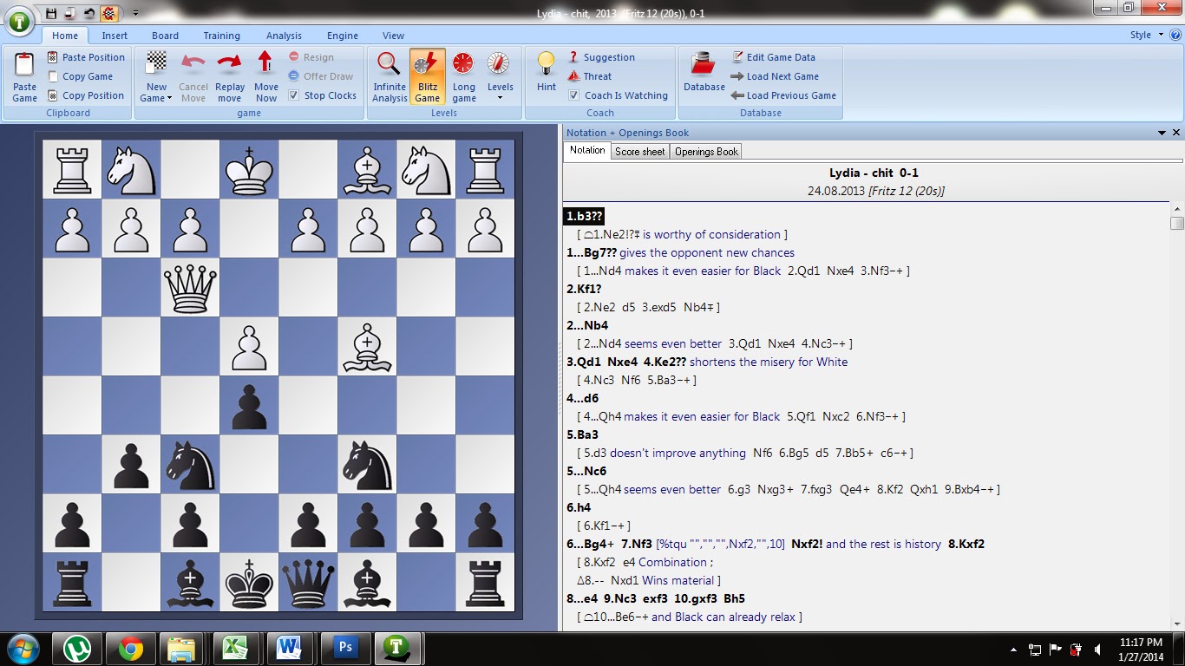Viewport: 1185px width, 666px height.
Task: Disable Coach Is Watching
Action: pos(575,95)
